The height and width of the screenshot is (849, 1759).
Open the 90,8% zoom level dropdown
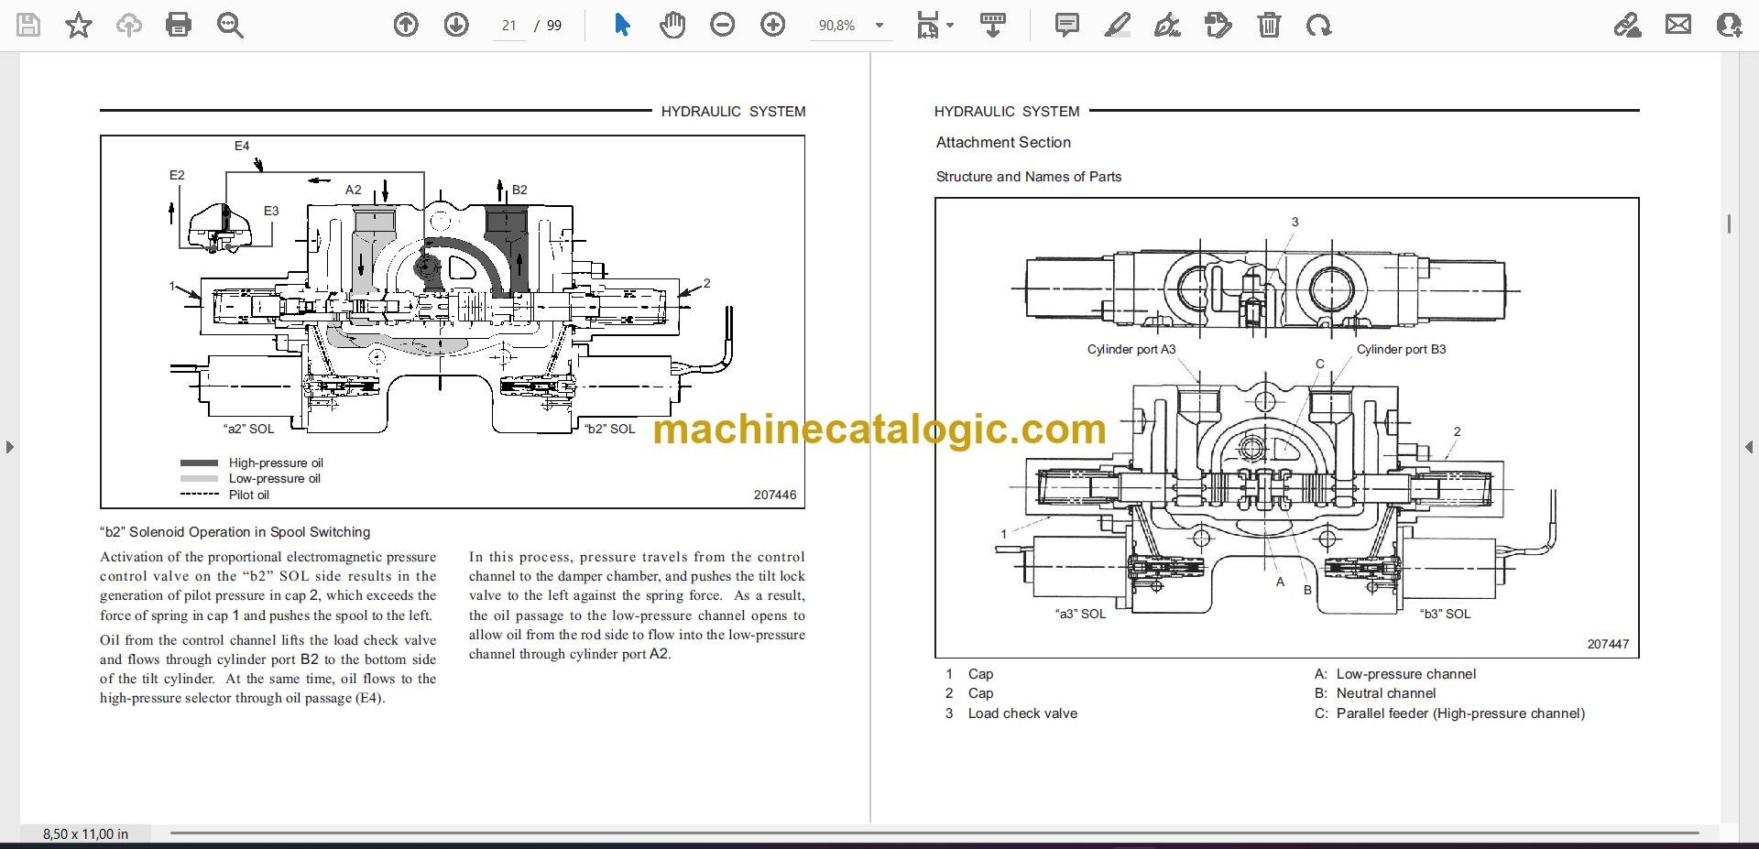[851, 26]
